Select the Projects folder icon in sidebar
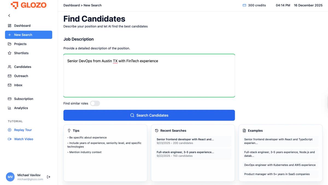The width and height of the screenshot is (328, 185). [10, 44]
